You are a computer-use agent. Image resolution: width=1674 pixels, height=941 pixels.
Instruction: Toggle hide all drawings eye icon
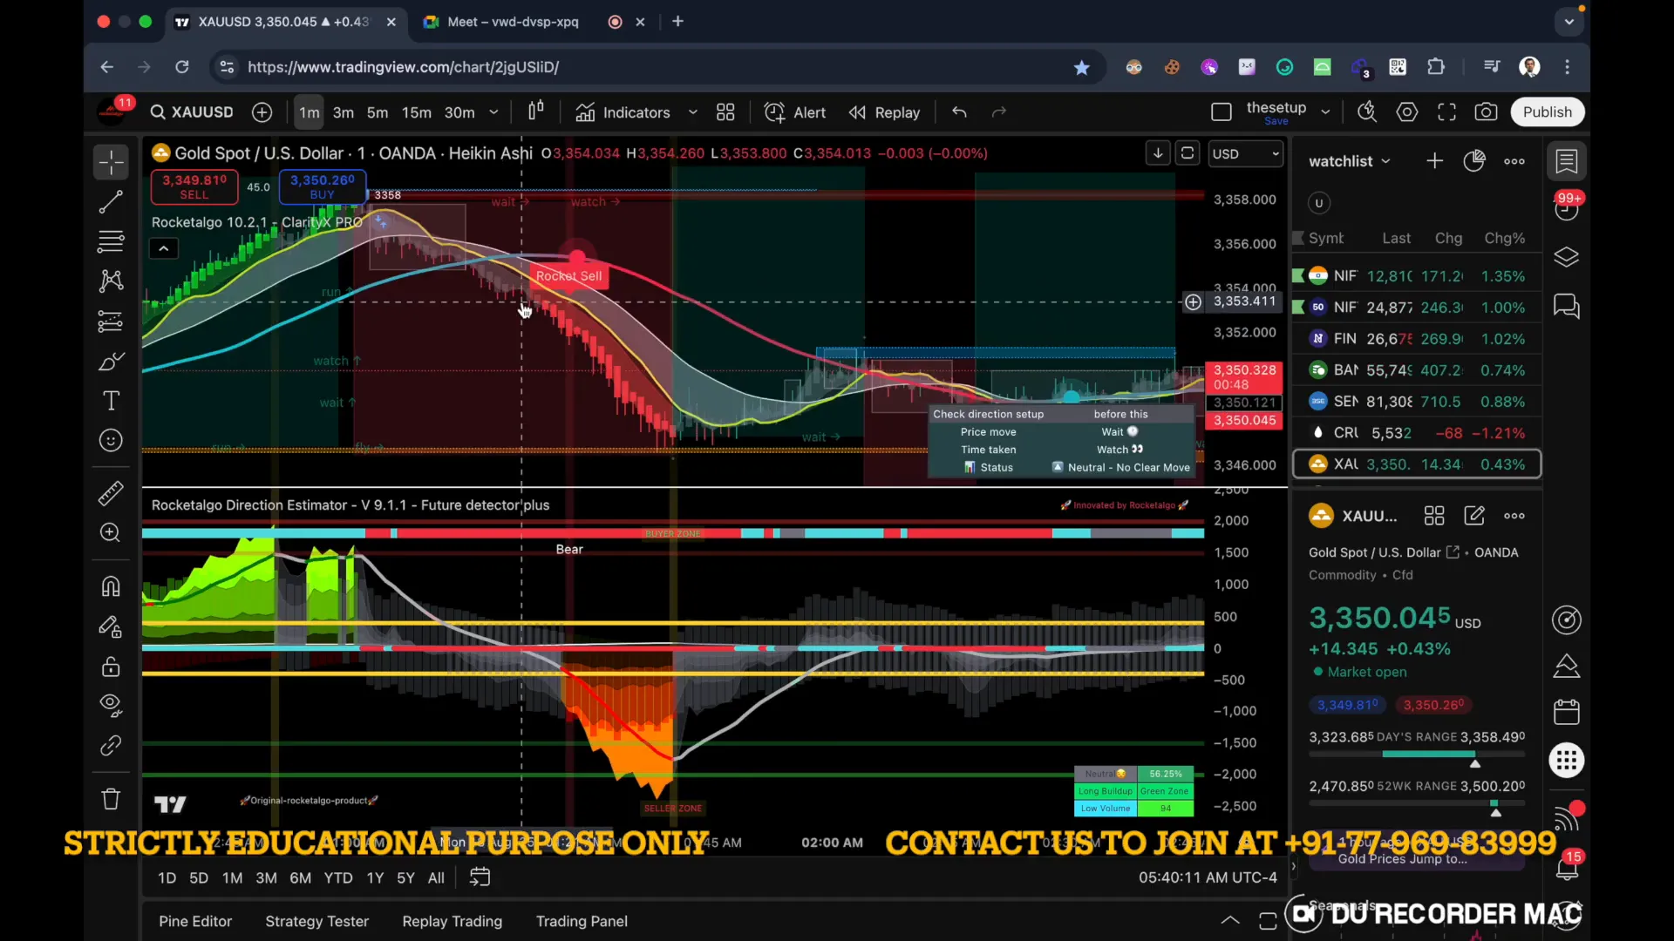111,705
